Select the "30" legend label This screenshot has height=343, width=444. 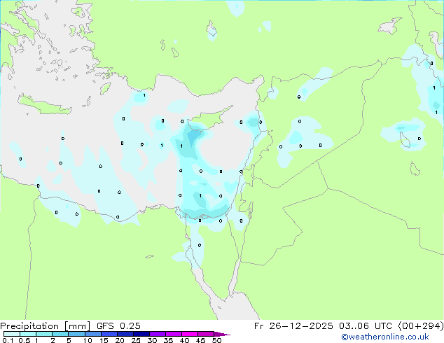pyautogui.click(x=152, y=340)
